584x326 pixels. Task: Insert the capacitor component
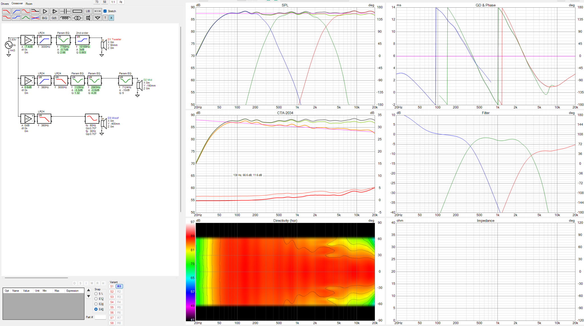(x=65, y=11)
